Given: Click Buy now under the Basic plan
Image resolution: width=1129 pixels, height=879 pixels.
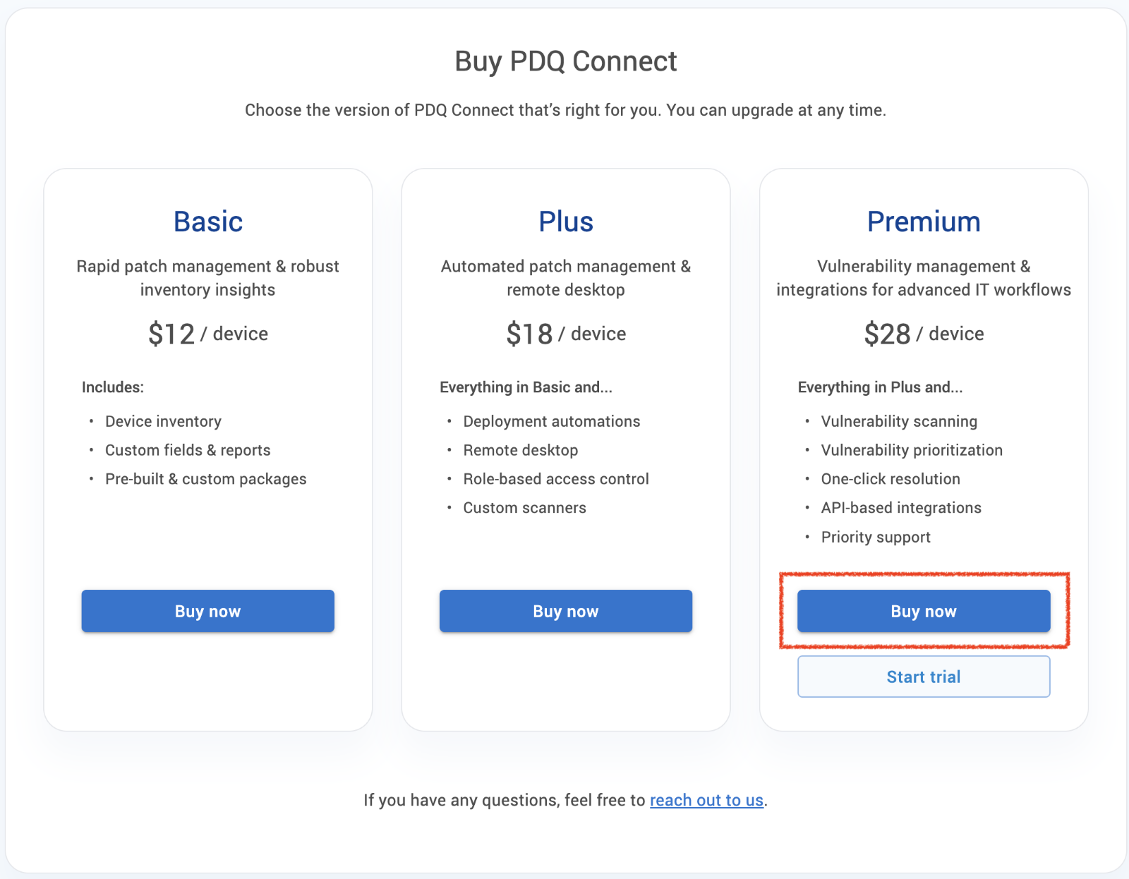Looking at the screenshot, I should tap(207, 611).
